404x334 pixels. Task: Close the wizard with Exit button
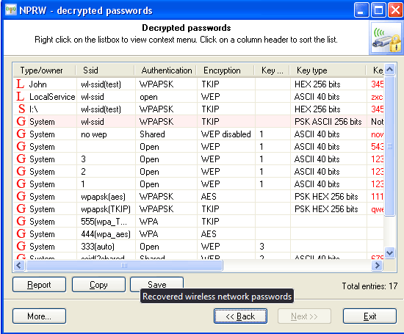click(x=369, y=316)
